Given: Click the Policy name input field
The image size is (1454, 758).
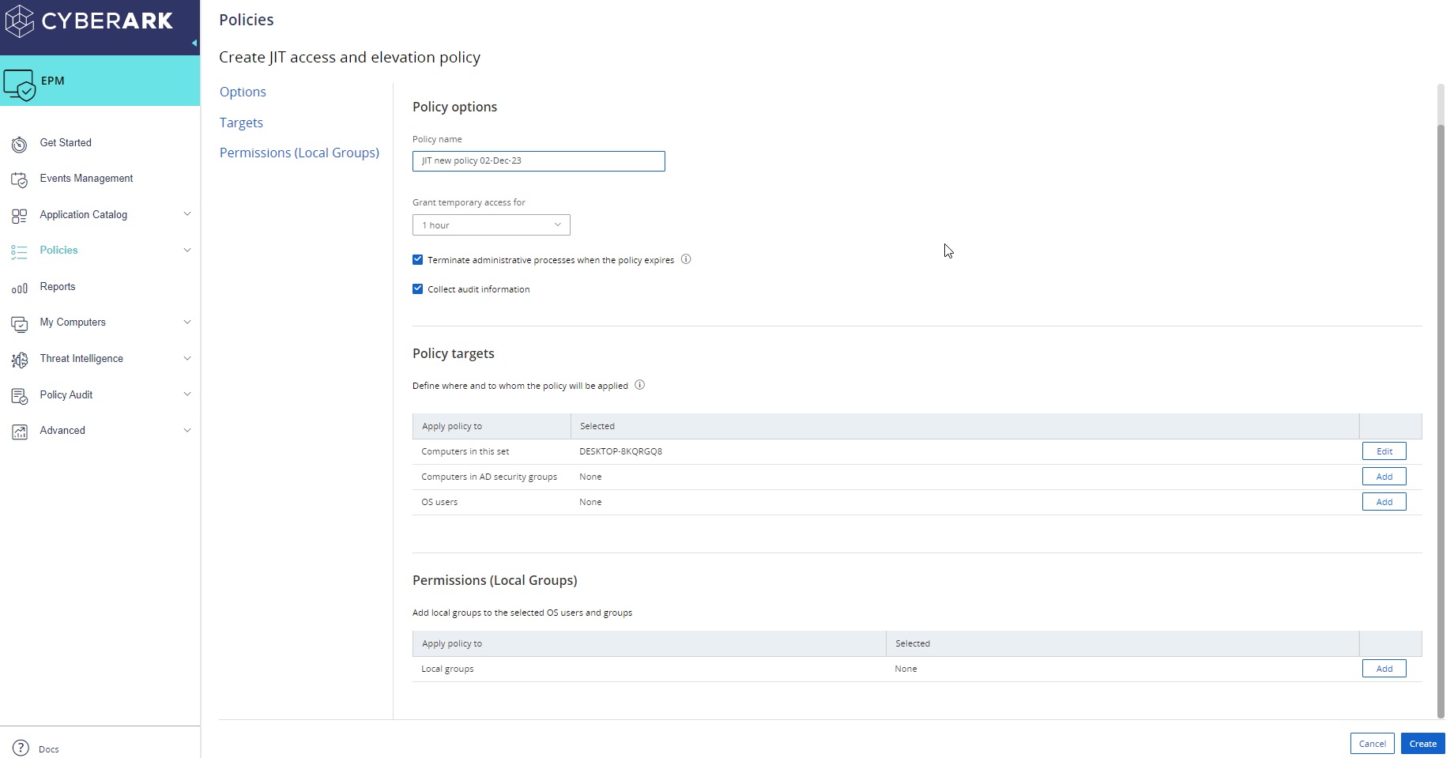Looking at the screenshot, I should 539,161.
